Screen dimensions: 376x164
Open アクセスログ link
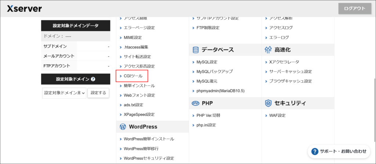point(281,28)
